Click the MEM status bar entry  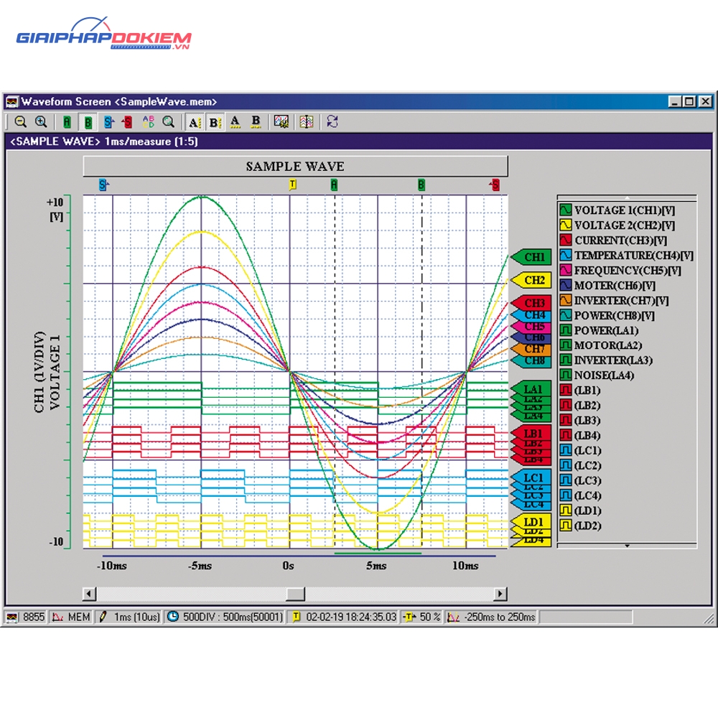point(71,617)
